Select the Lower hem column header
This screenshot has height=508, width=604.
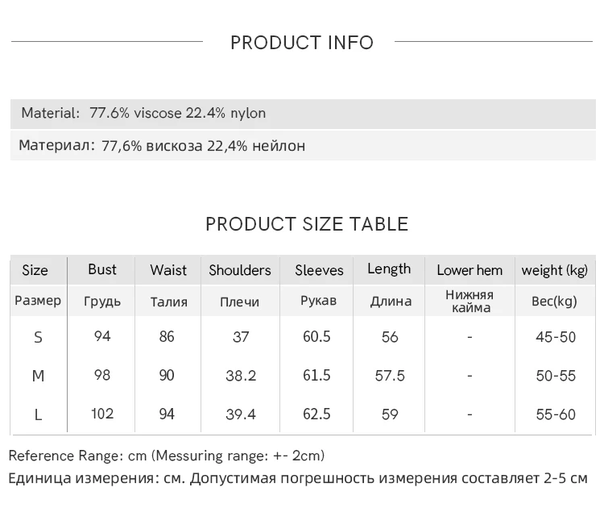[470, 270]
